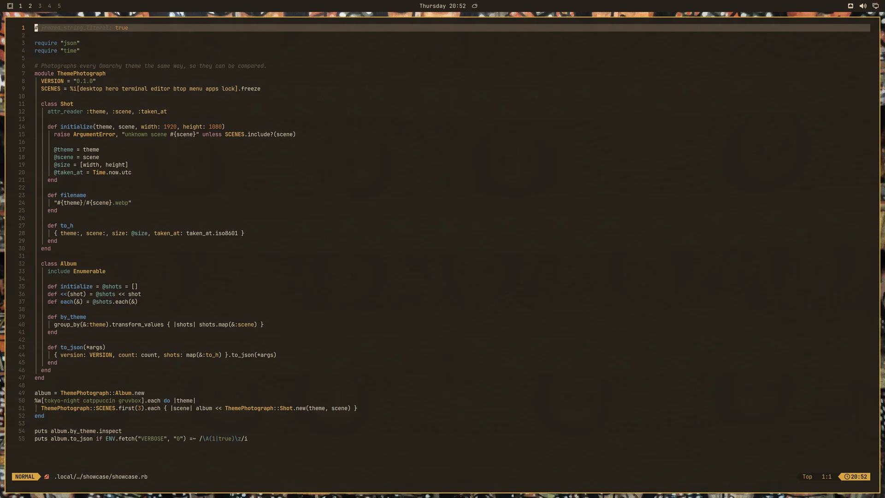The height and width of the screenshot is (498, 885).
Task: Click the clock icon showing 20:52 in statusline
Action: click(847, 477)
